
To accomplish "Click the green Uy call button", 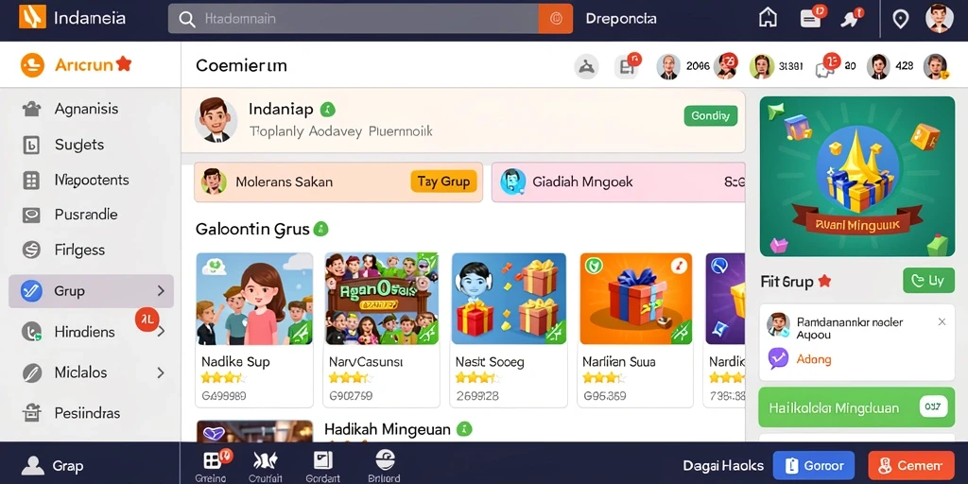I will [x=928, y=281].
